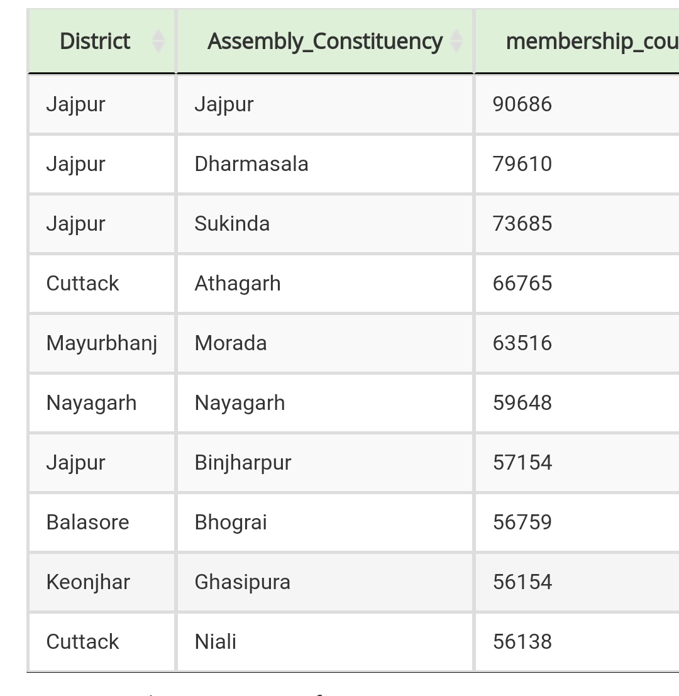
Task: Click the sort arrows beside Assembly_Constituency
Action: point(456,41)
